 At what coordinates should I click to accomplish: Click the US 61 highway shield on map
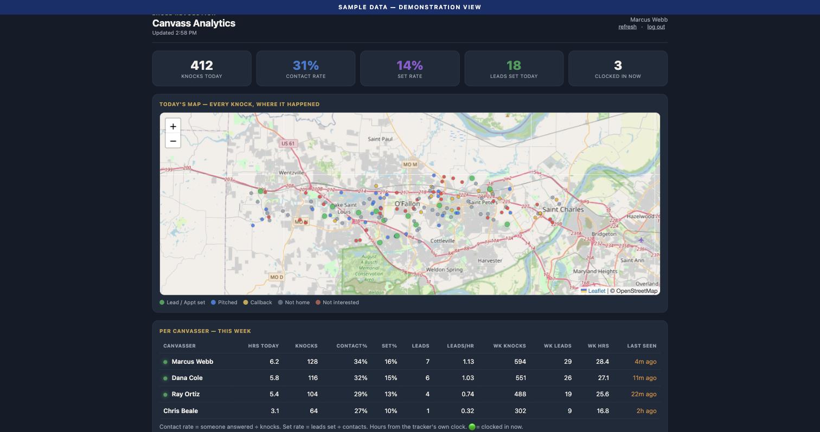[x=288, y=143]
